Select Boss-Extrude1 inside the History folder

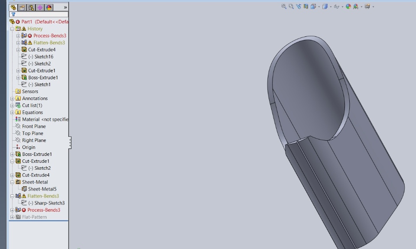pyautogui.click(x=43, y=78)
